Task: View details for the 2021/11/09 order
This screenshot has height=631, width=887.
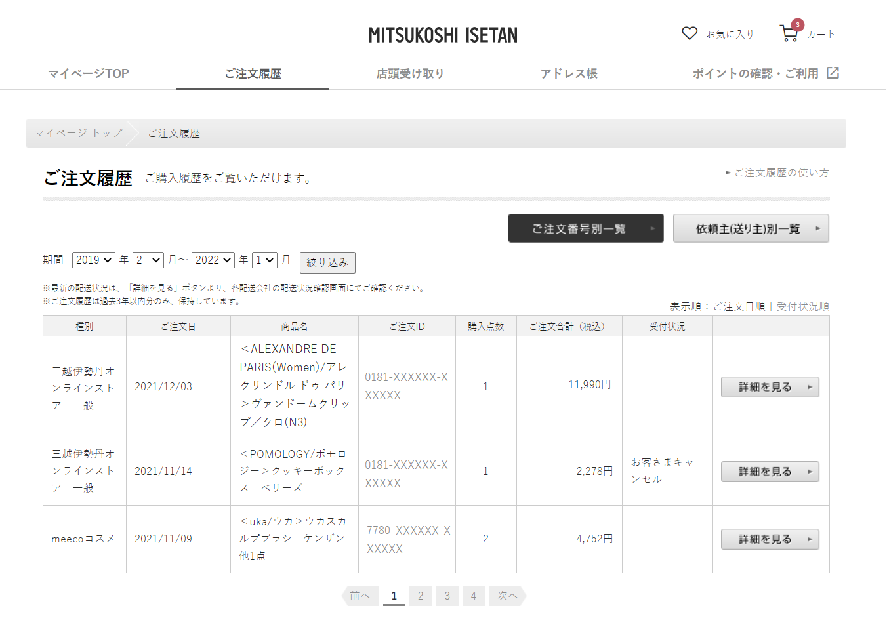Action: [x=770, y=539]
